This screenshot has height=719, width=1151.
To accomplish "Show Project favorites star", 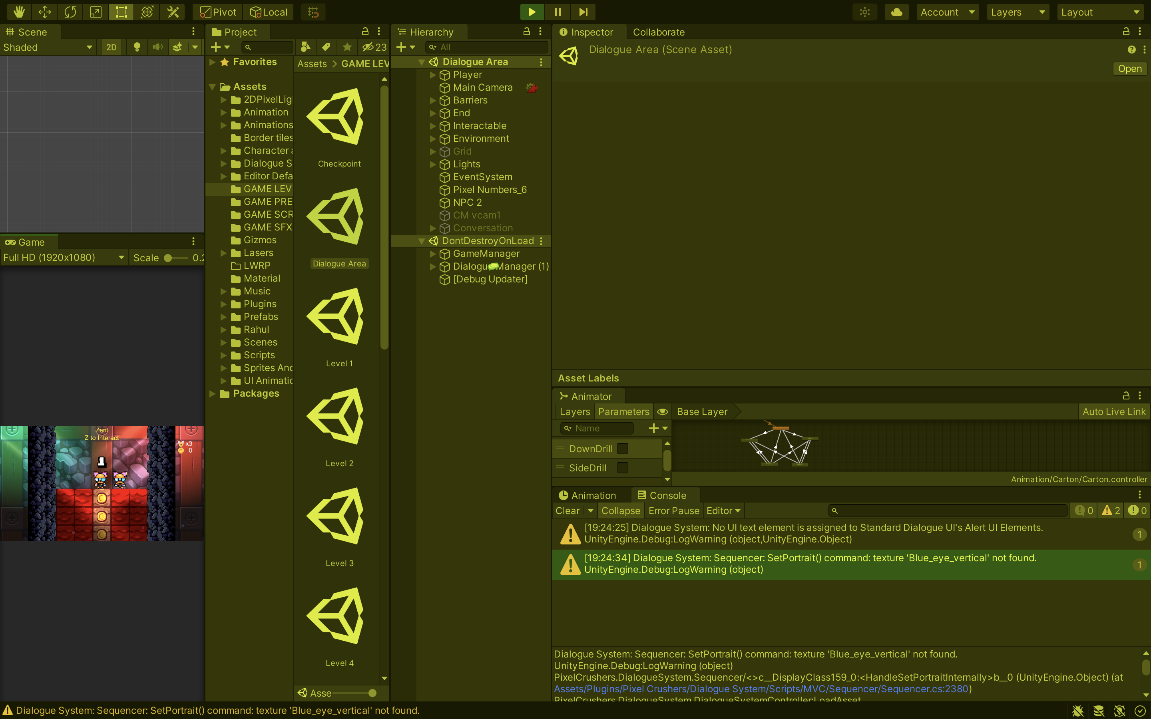I will 347,47.
